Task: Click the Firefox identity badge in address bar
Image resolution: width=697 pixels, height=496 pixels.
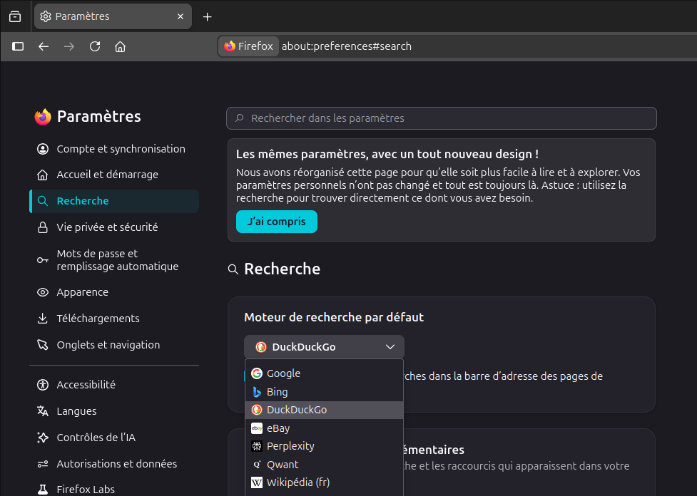Action: 248,46
